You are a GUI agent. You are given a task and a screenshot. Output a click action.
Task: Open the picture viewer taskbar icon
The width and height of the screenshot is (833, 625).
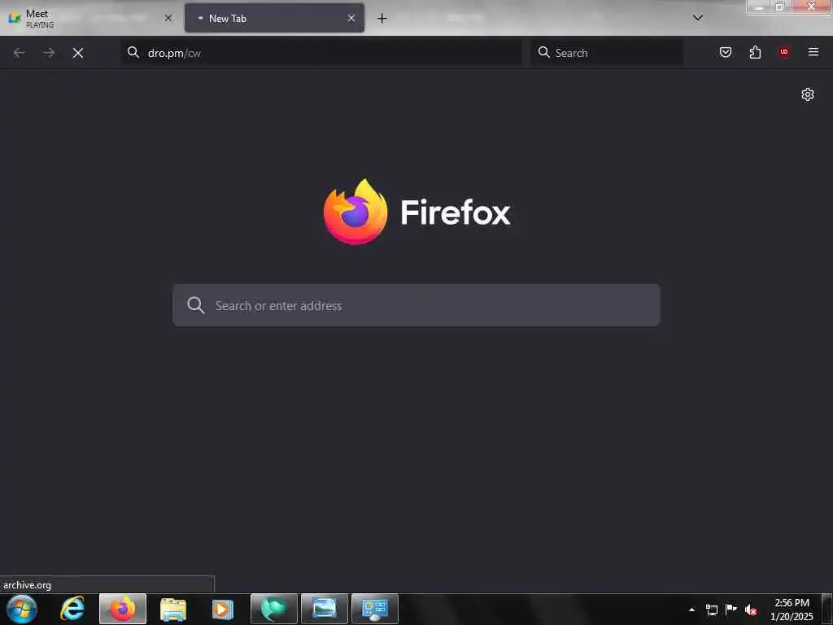[324, 609]
